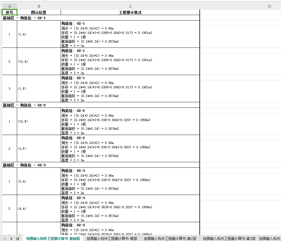Click the <1, A> position cell
Image resolution: width=281 pixels, height=241 pixels.
(39, 34)
